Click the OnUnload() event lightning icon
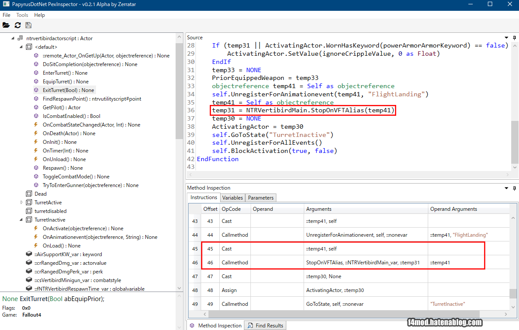 37,159
